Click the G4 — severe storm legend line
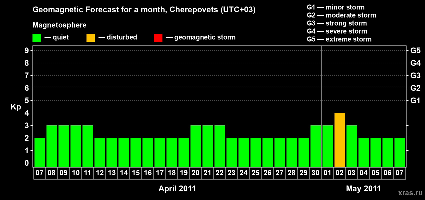 point(337,31)
